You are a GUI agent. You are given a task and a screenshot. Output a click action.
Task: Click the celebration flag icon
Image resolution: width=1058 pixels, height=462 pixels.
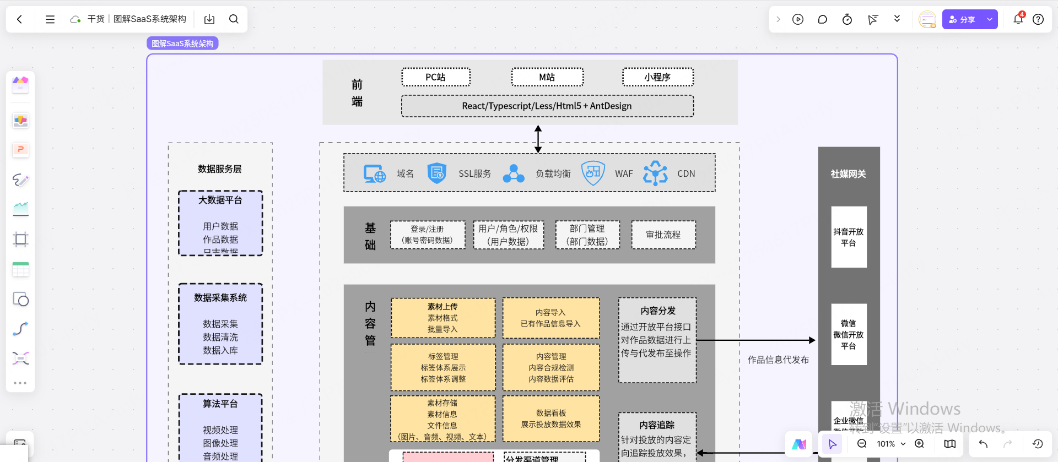click(x=872, y=19)
